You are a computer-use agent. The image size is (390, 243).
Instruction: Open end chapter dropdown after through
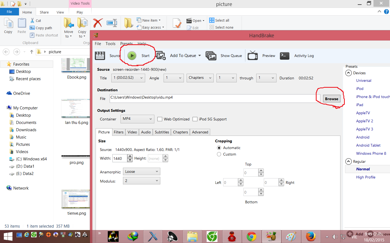click(266, 78)
